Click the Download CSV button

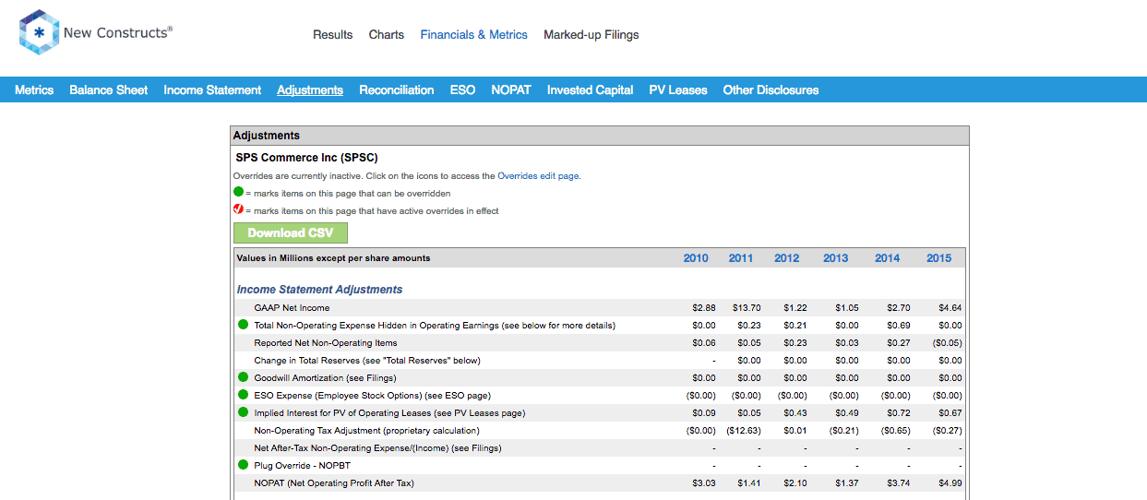point(291,232)
